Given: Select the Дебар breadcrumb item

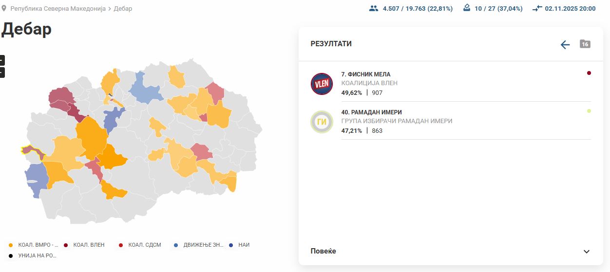Looking at the screenshot, I should click(x=123, y=9).
